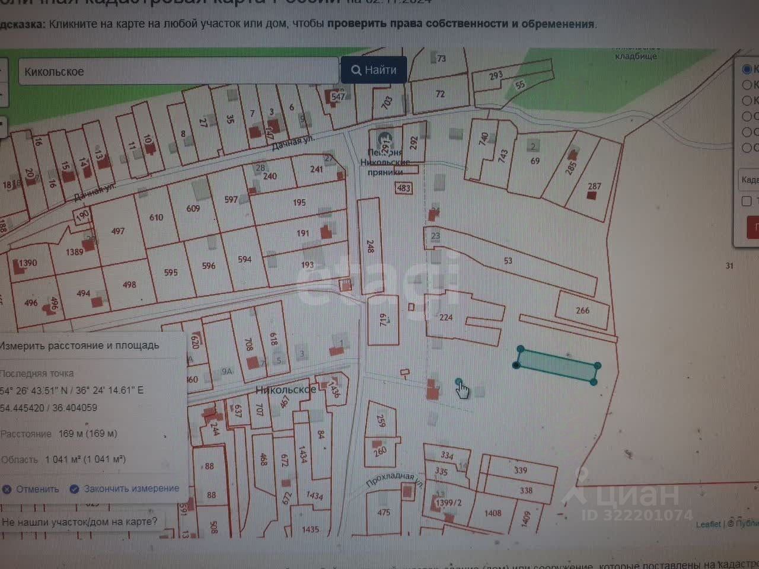The height and width of the screenshot is (569, 759).
Task: Click the Никольское village label on the map
Action: click(x=286, y=389)
